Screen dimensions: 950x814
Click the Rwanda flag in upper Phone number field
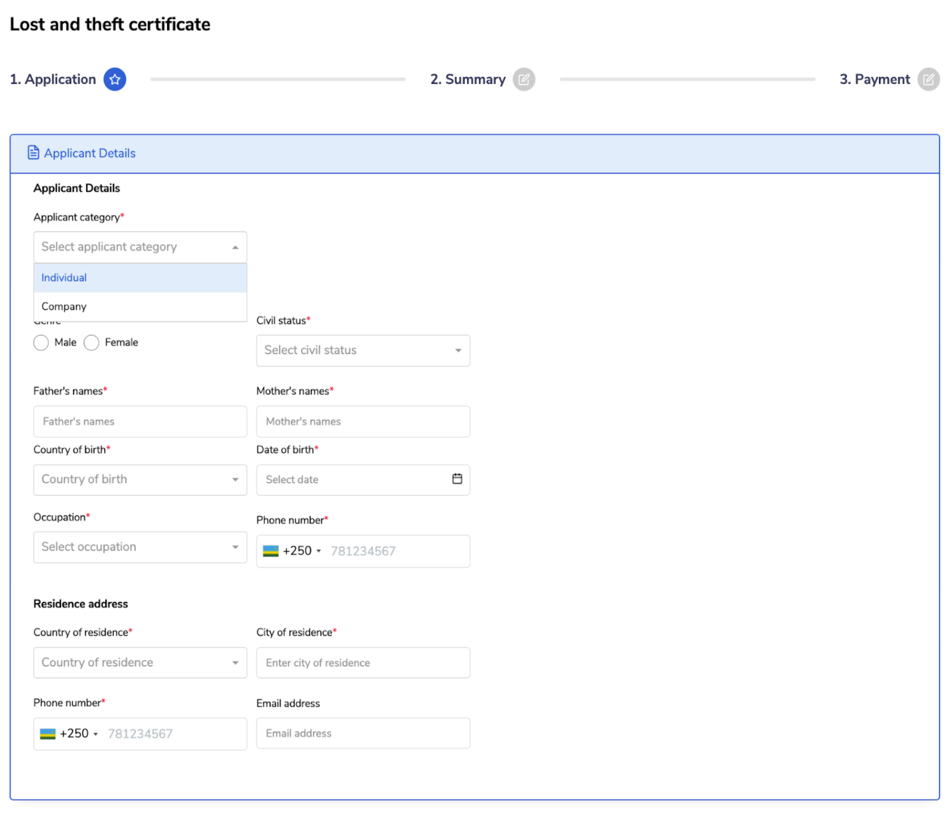[271, 551]
